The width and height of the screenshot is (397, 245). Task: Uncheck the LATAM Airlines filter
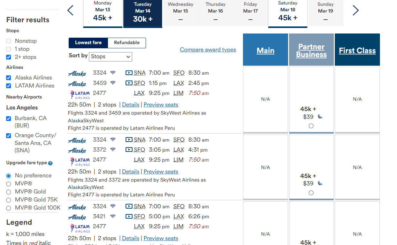click(9, 86)
